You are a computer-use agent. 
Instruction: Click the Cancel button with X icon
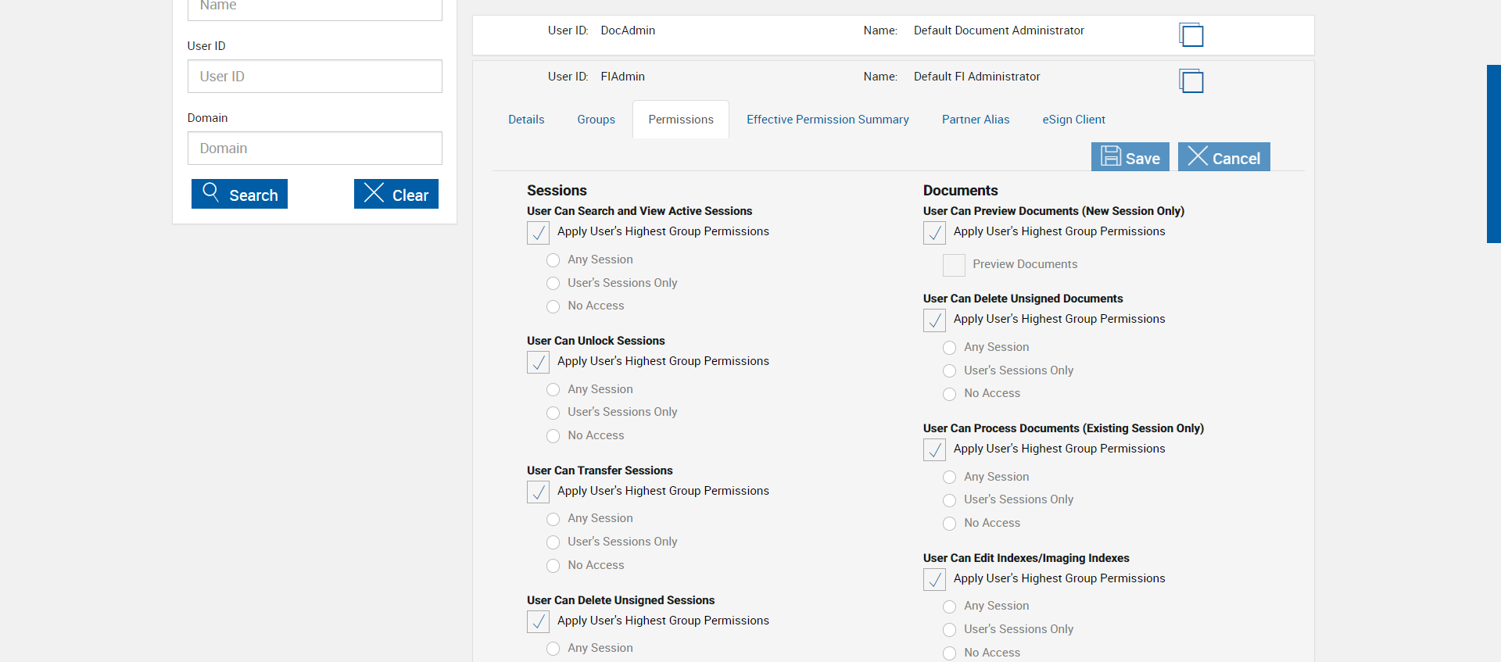click(x=1223, y=157)
